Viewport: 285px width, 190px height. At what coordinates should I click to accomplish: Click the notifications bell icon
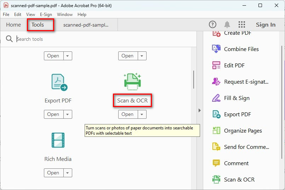point(227,24)
